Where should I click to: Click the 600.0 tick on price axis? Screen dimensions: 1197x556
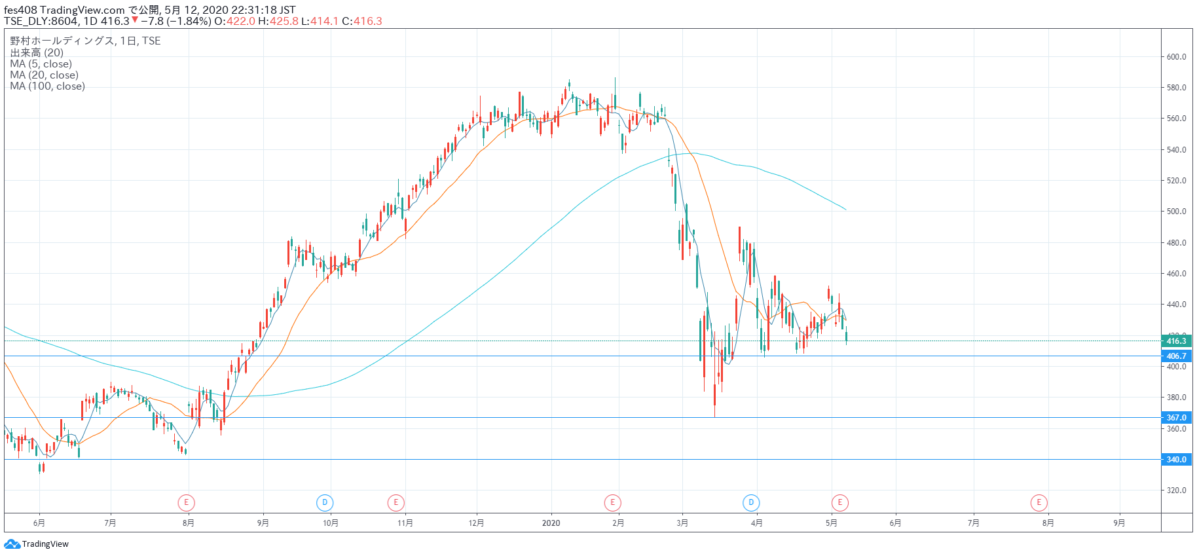[x=1176, y=57]
